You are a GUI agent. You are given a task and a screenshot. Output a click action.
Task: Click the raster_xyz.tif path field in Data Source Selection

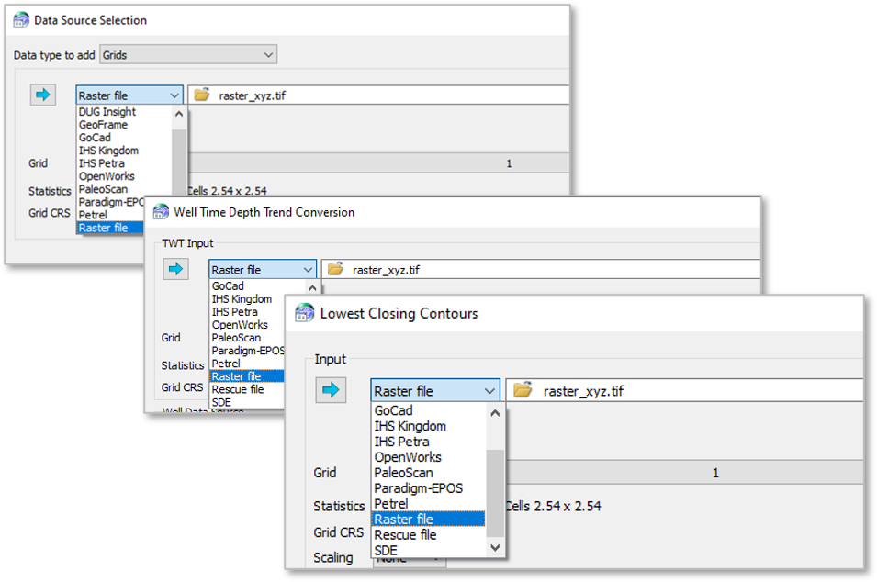click(378, 95)
